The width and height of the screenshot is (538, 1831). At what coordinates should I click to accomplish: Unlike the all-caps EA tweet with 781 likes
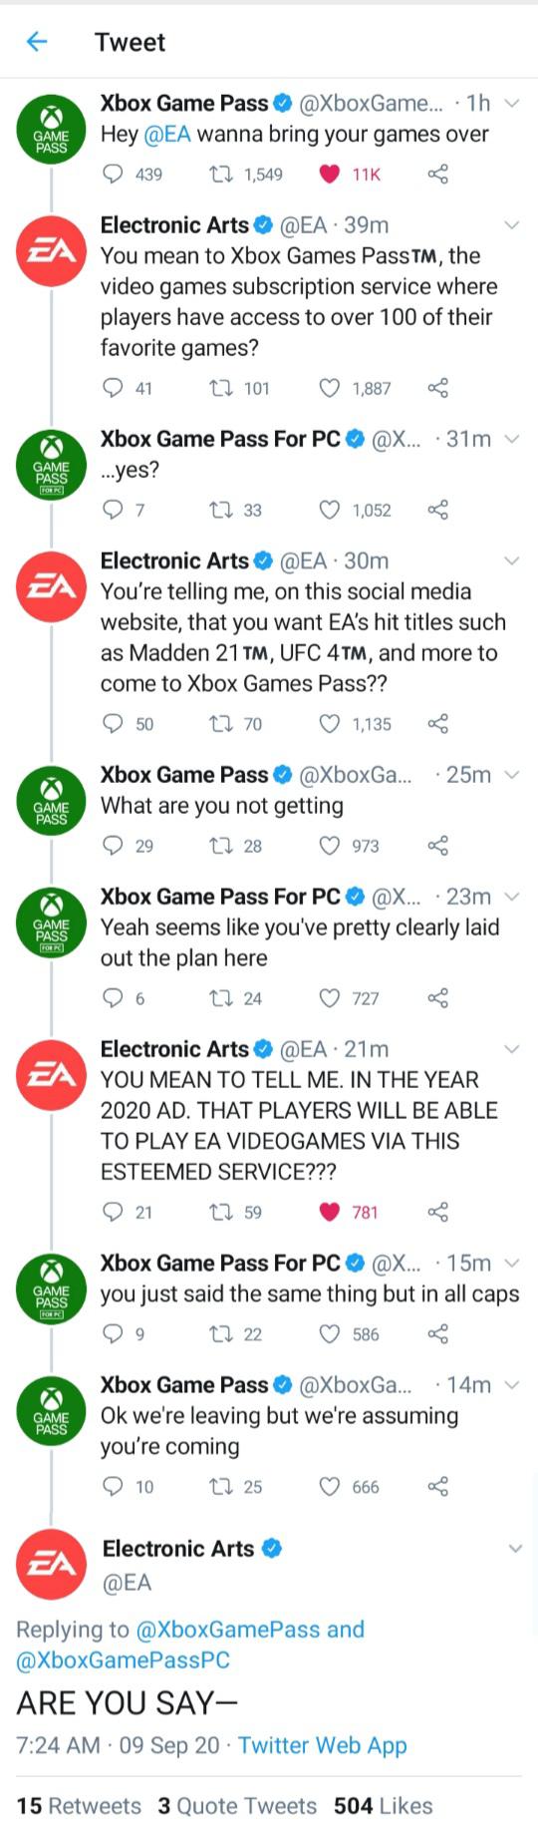pos(329,1212)
